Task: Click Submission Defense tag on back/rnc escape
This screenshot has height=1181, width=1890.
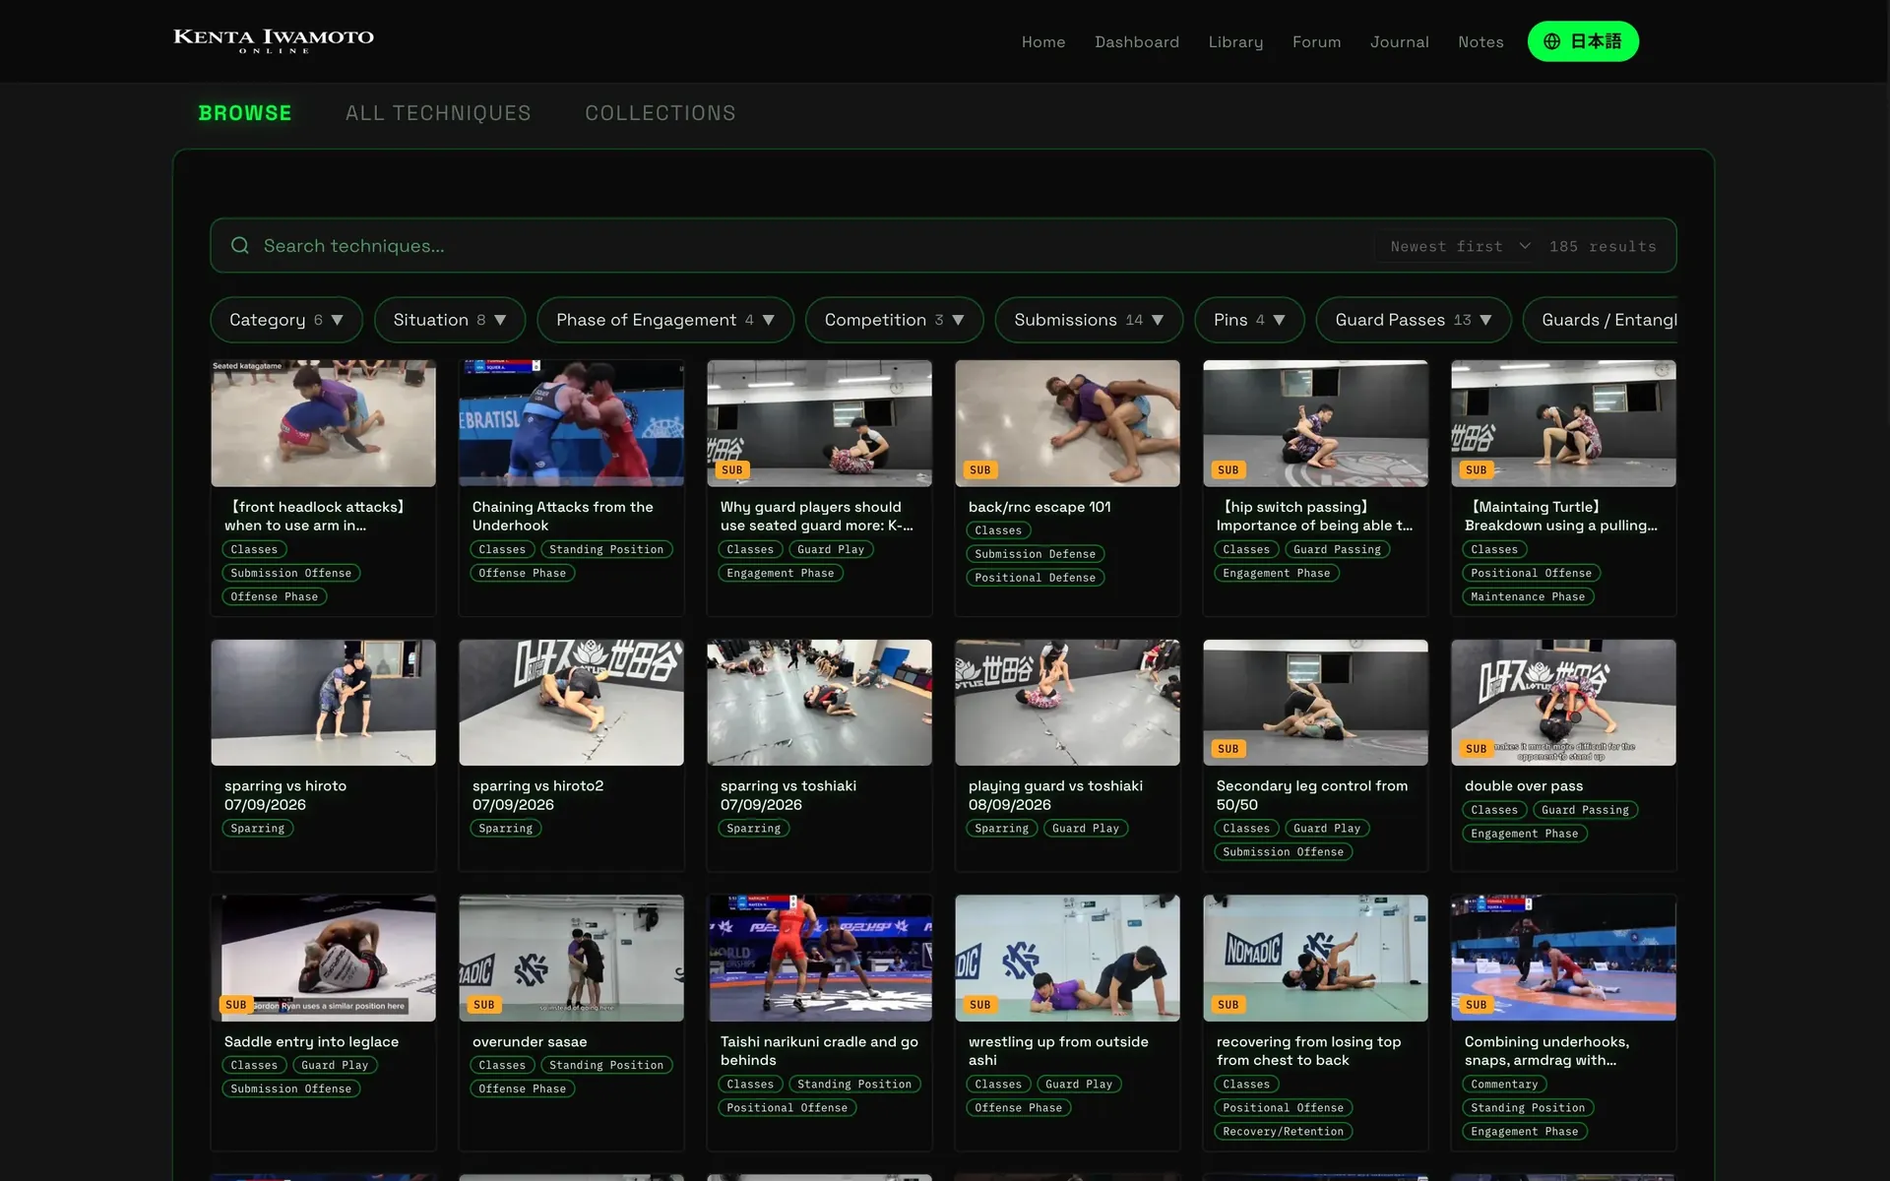Action: [1035, 554]
